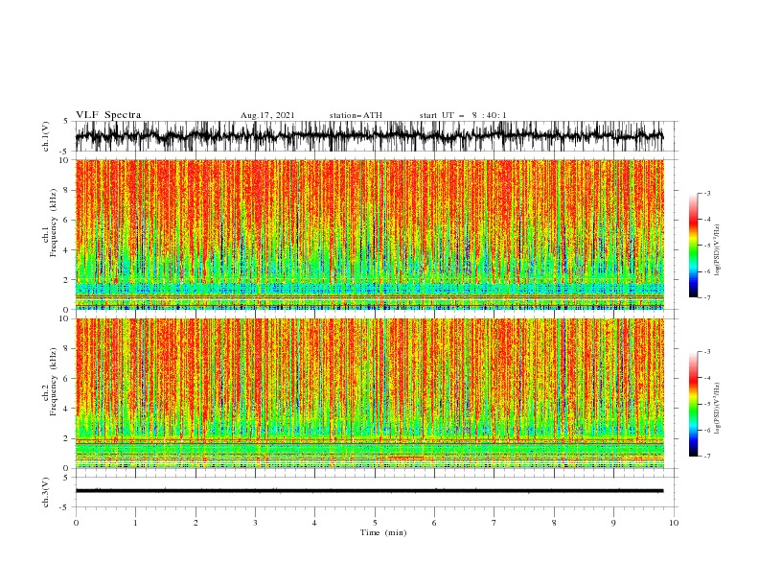Click the time axis tick label '8'
The width and height of the screenshot is (759, 587).
point(554,523)
